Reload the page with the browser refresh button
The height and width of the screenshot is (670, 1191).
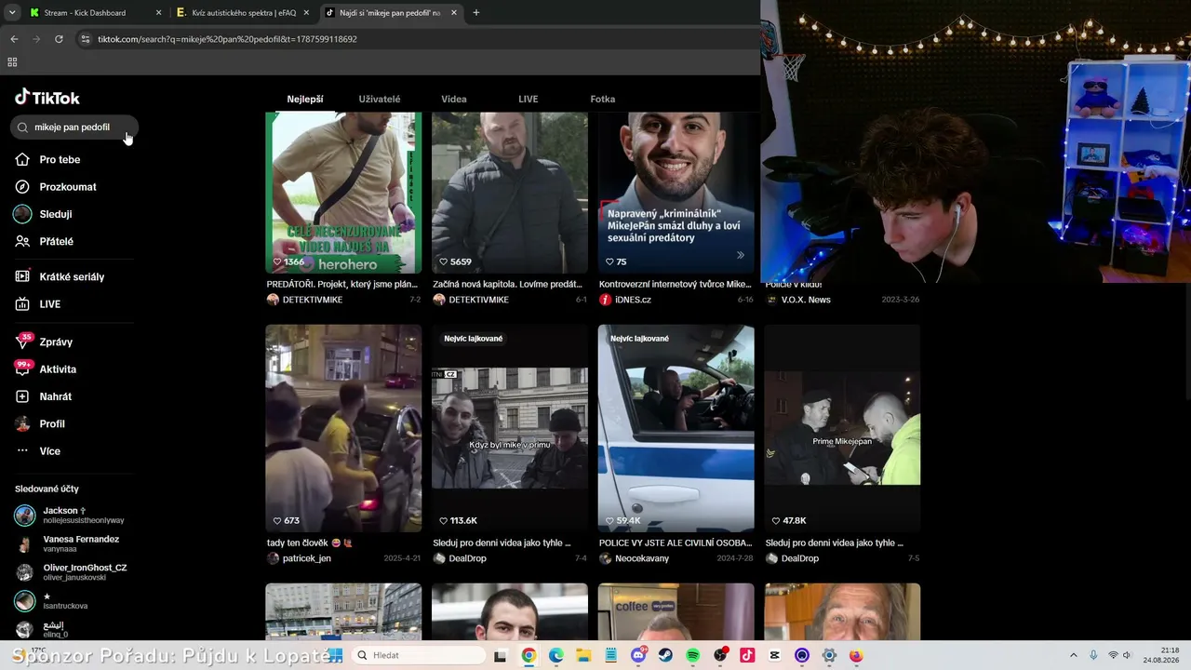point(59,39)
